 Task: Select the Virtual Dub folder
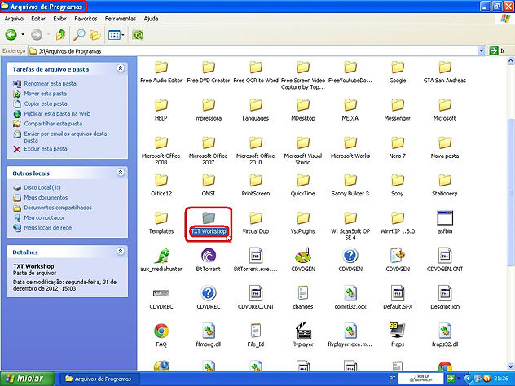(x=256, y=222)
